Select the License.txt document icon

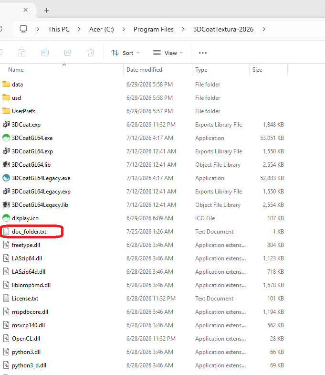click(6, 299)
